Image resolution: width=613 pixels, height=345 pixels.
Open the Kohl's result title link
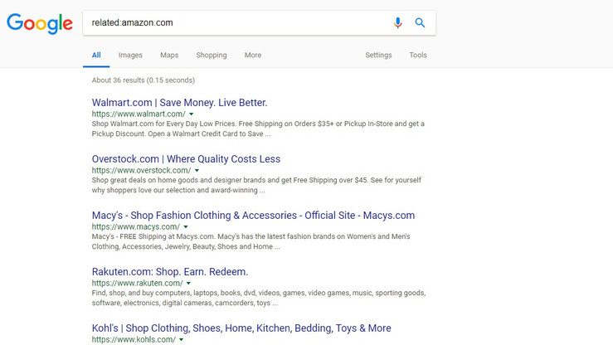pyautogui.click(x=241, y=328)
